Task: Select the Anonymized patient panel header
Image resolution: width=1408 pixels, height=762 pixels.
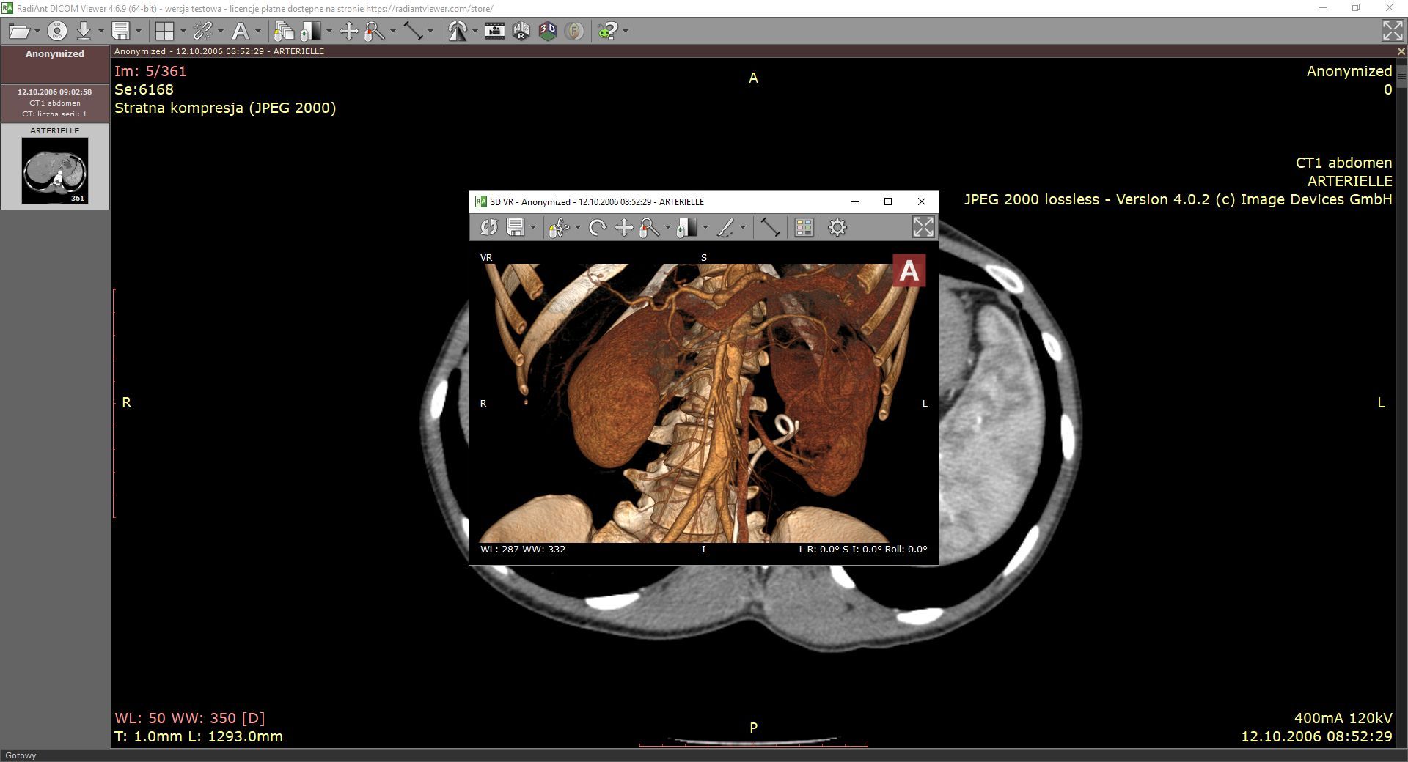Action: 55,54
